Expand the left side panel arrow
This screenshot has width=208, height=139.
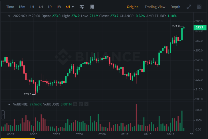[x=3, y=115]
